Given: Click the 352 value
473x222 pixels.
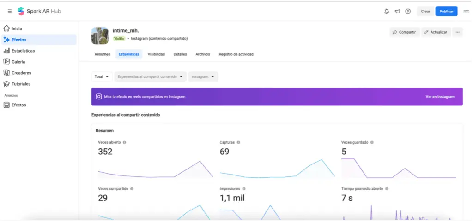Looking at the screenshot, I should tap(105, 152).
